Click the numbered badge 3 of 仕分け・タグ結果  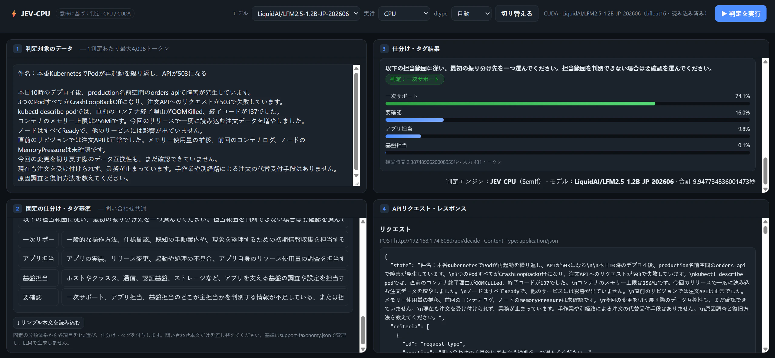pos(384,49)
